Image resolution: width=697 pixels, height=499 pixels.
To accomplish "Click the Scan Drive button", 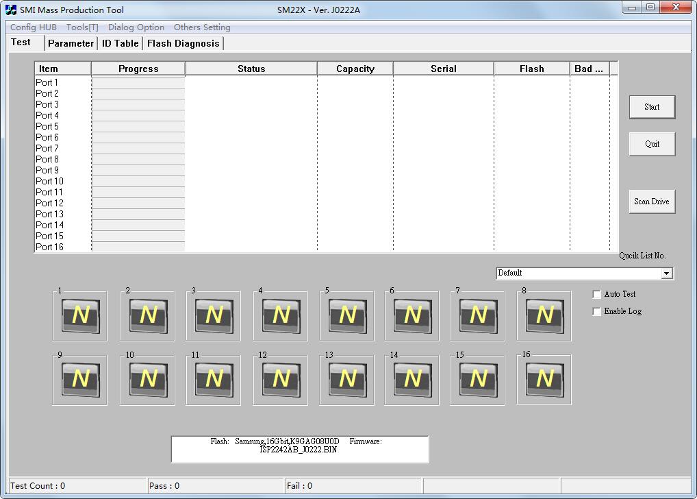I will point(652,202).
